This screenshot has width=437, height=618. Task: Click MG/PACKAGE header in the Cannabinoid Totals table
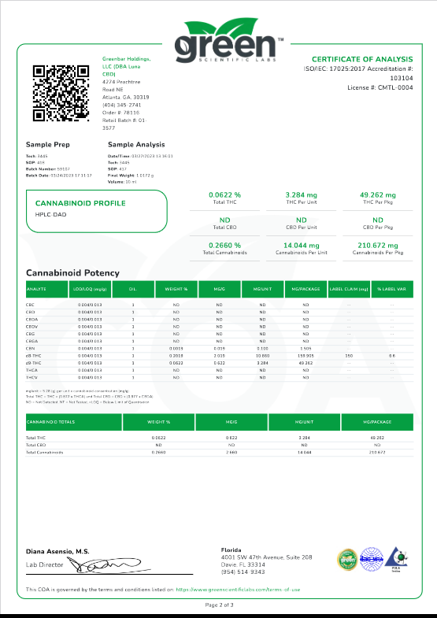coord(377,422)
